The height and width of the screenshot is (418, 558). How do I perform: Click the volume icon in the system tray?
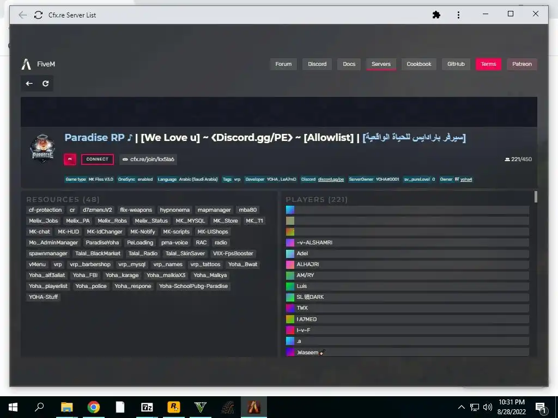488,407
